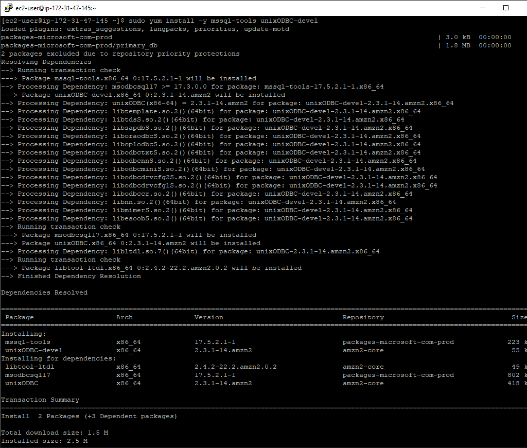Viewport: 527px width, 448px height.
Task: Click the sudo yum install command line
Action: click(160, 21)
